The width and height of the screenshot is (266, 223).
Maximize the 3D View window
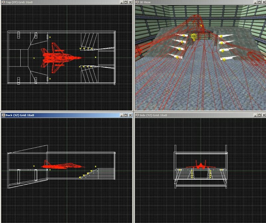258,2
